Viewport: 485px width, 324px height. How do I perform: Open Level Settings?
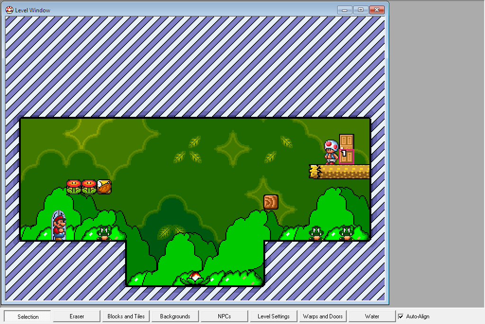(x=273, y=316)
